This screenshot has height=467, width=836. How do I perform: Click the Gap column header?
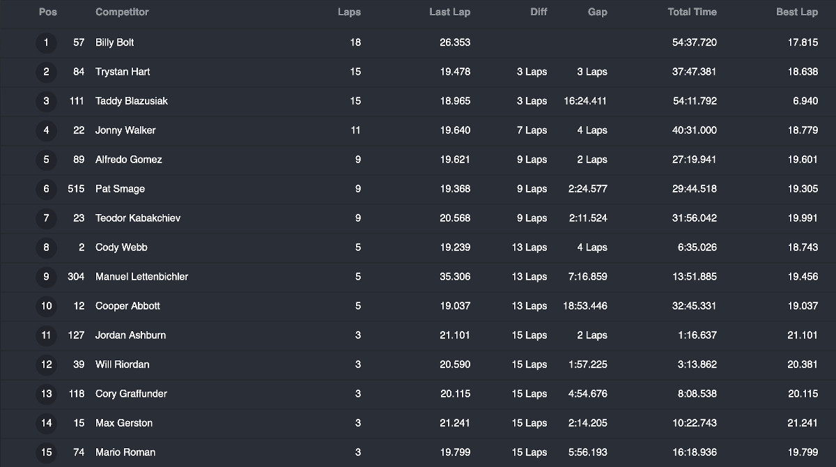tap(597, 12)
